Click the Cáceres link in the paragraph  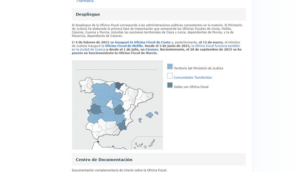coord(151,49)
